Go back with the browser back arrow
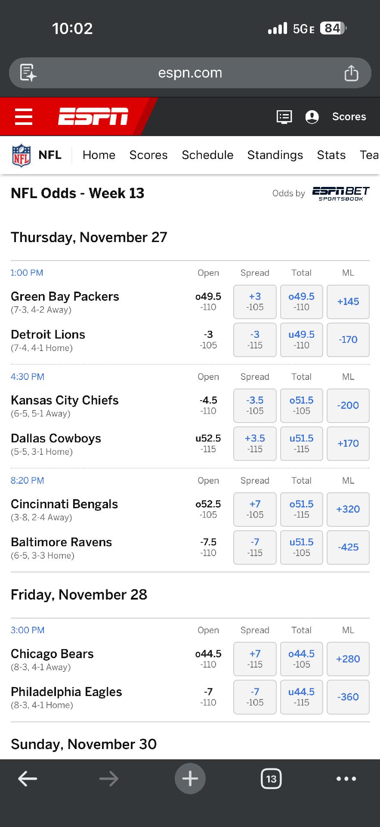Image resolution: width=380 pixels, height=827 pixels. pyautogui.click(x=28, y=778)
